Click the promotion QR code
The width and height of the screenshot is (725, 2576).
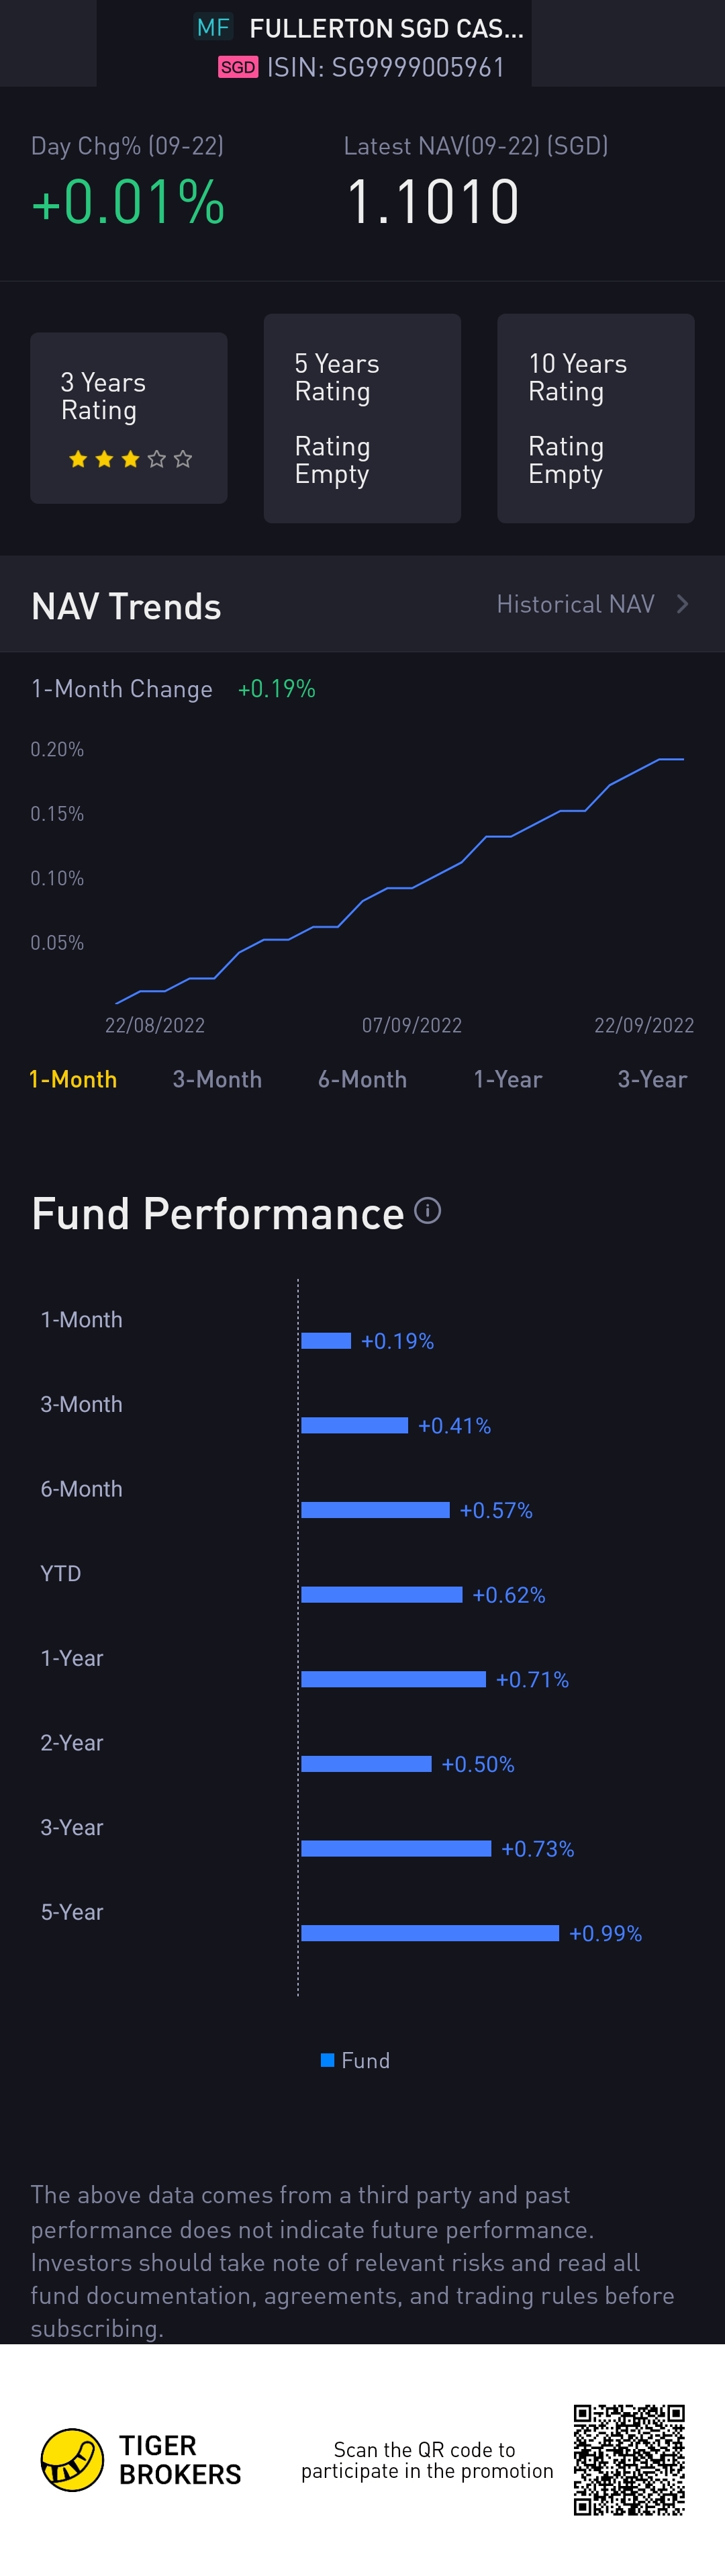pyautogui.click(x=629, y=2459)
